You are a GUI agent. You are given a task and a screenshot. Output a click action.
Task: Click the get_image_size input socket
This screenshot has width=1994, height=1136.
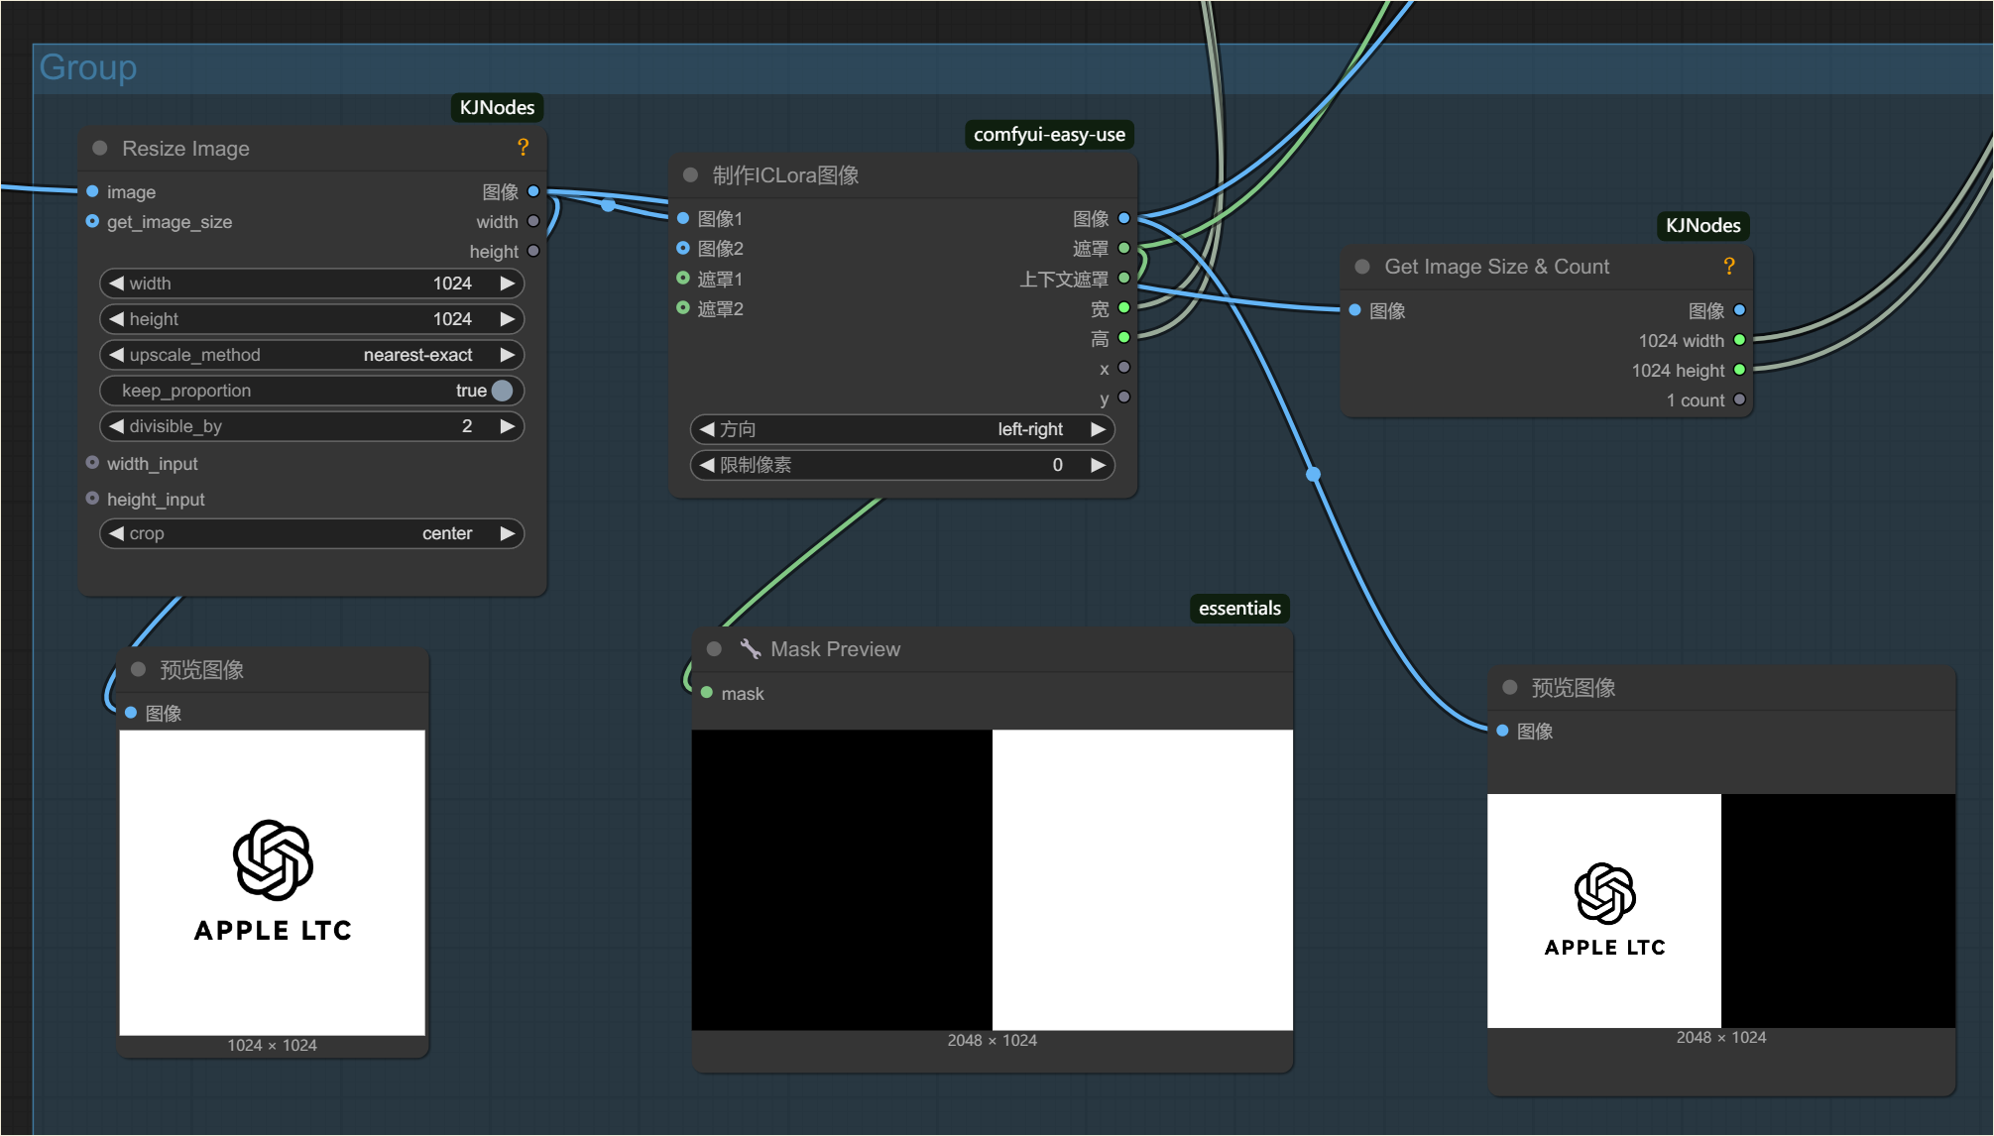[x=92, y=221]
